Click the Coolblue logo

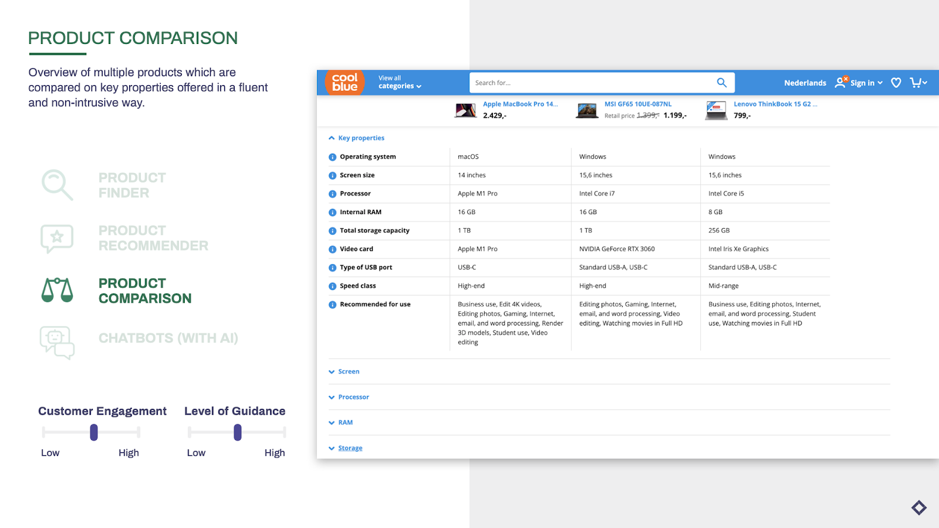coord(343,82)
